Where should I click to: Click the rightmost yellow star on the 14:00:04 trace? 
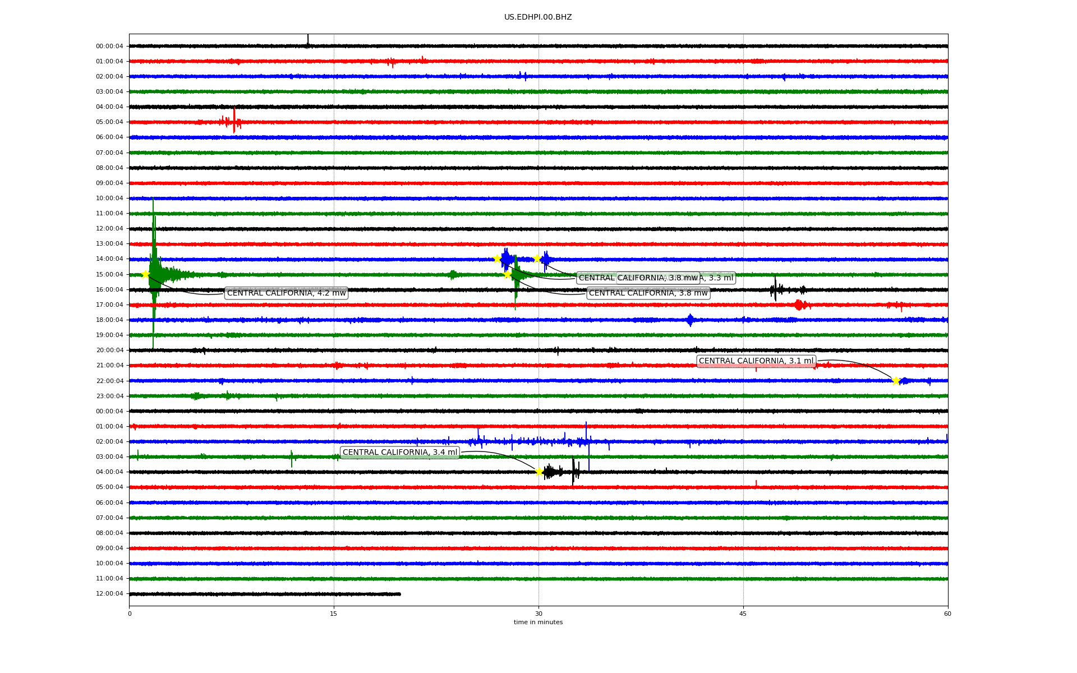point(537,259)
